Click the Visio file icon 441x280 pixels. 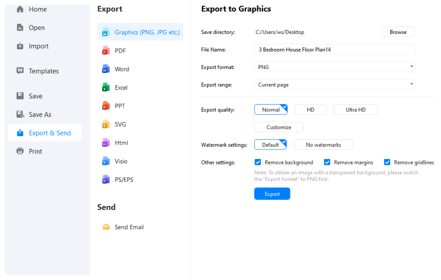point(106,161)
